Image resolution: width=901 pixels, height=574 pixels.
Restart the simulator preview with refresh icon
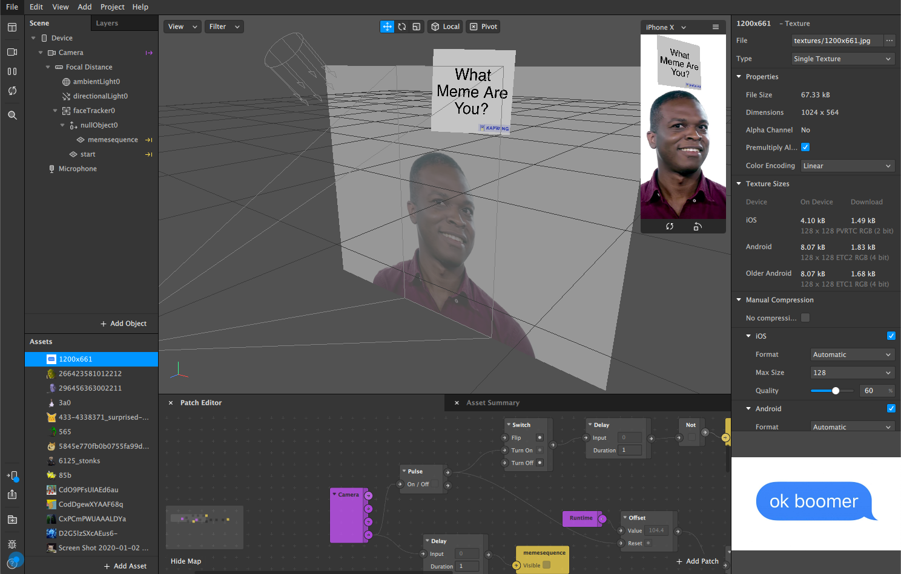point(670,226)
